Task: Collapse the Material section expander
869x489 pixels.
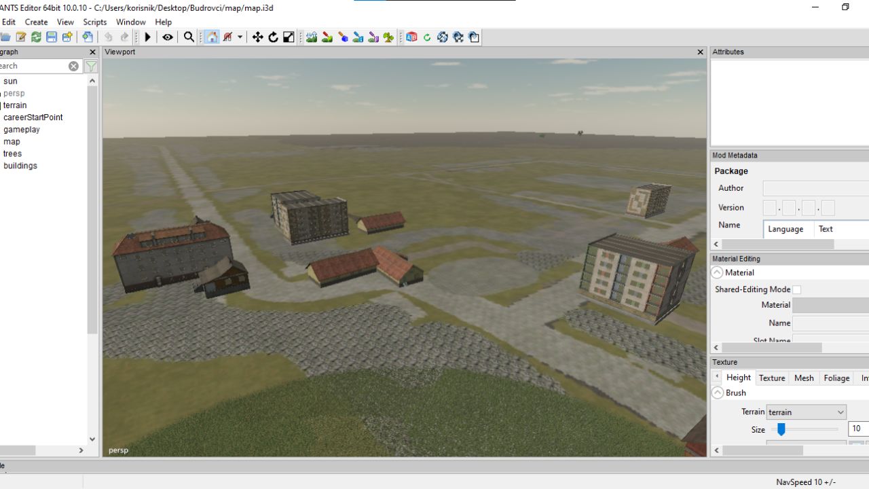Action: pyautogui.click(x=717, y=272)
